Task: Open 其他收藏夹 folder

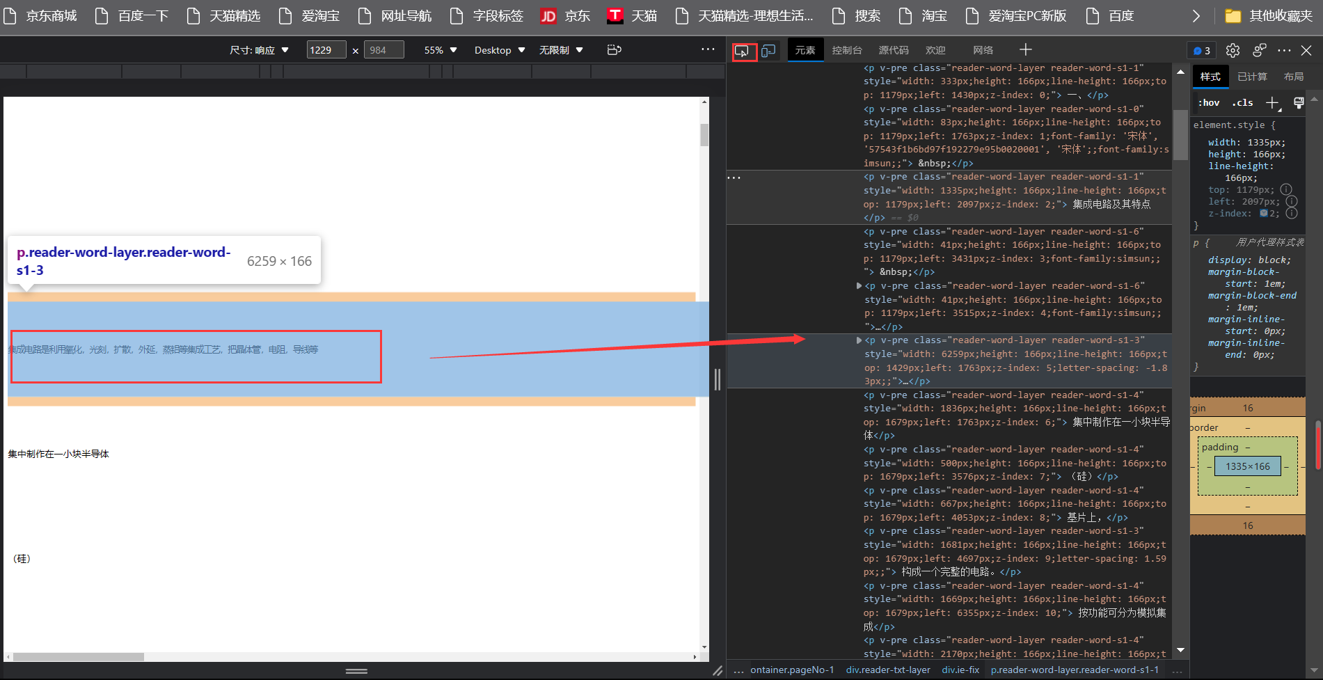Action: tap(1268, 16)
